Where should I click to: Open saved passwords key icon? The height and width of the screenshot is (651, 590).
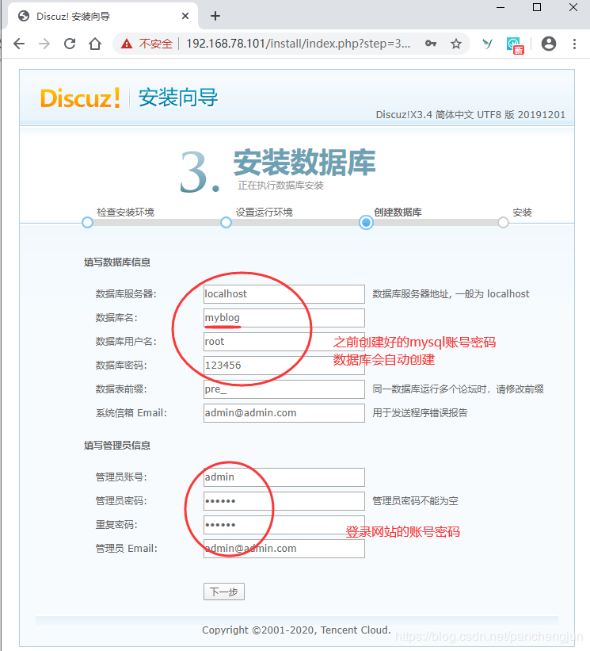point(431,44)
